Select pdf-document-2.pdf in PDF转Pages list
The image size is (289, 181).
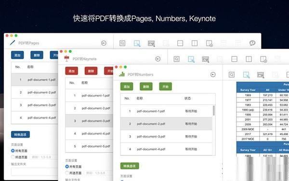[35, 92]
